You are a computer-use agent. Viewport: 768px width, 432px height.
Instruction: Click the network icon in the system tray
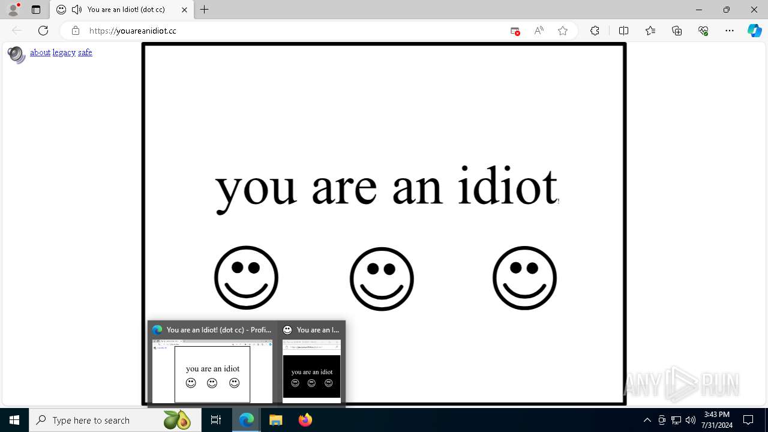(x=676, y=420)
